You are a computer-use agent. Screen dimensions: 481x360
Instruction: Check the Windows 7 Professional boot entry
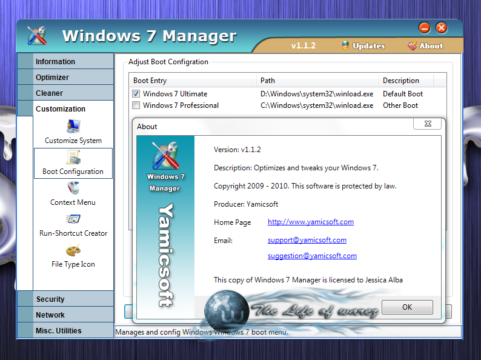coord(136,105)
